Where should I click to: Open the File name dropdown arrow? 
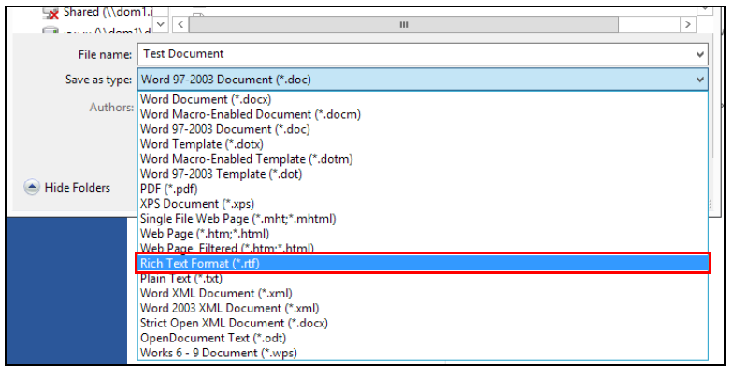(x=700, y=54)
